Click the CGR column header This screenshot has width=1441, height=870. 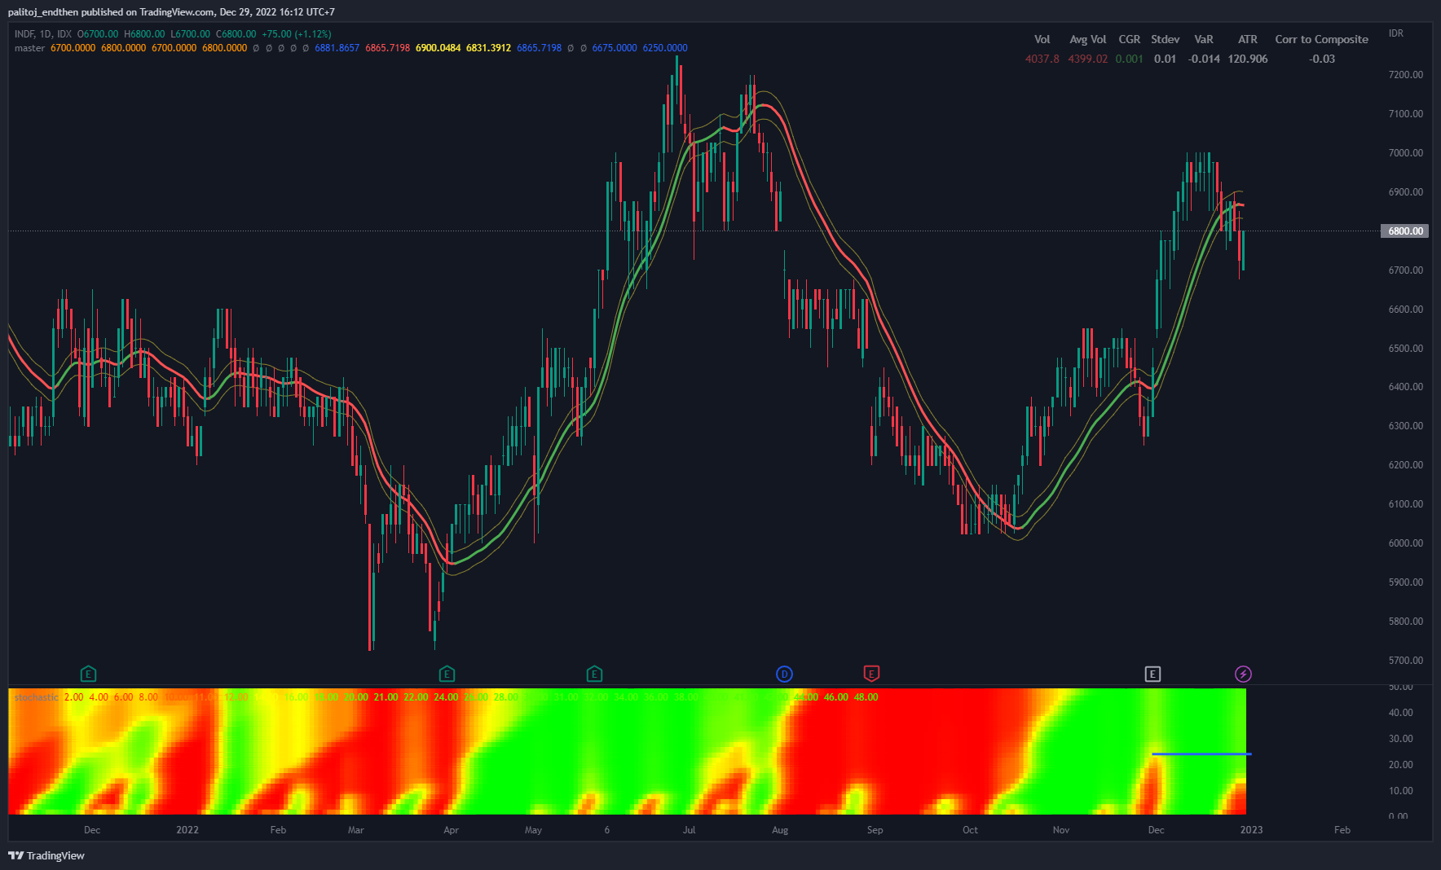[x=1129, y=39]
